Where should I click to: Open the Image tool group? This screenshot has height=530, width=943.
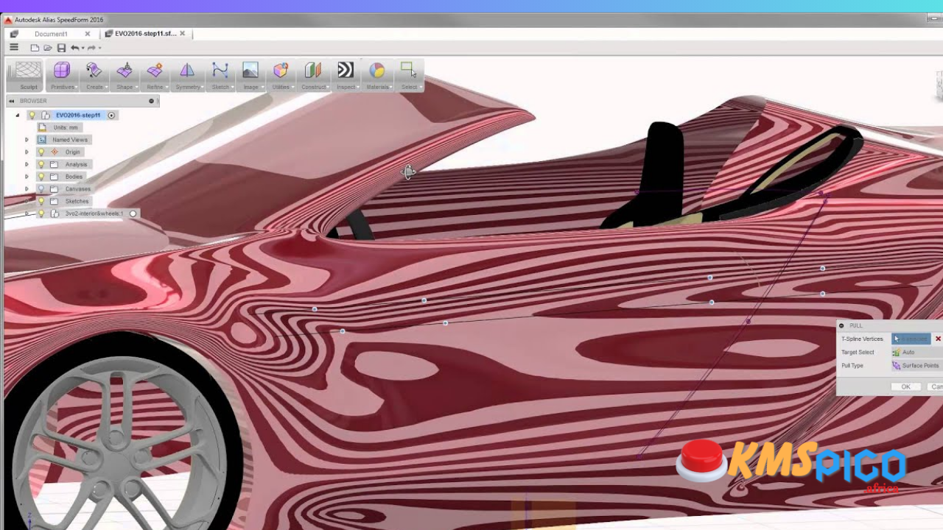[250, 76]
